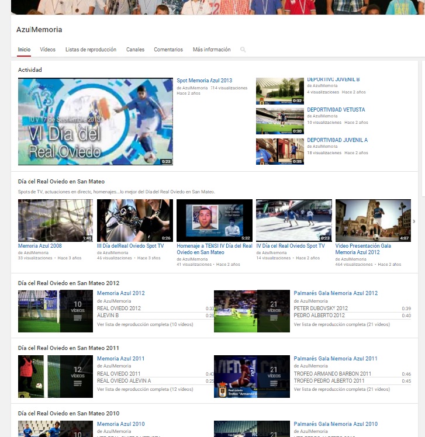
Task: Open the Memoria Azul 2008 title link
Action: [x=40, y=246]
